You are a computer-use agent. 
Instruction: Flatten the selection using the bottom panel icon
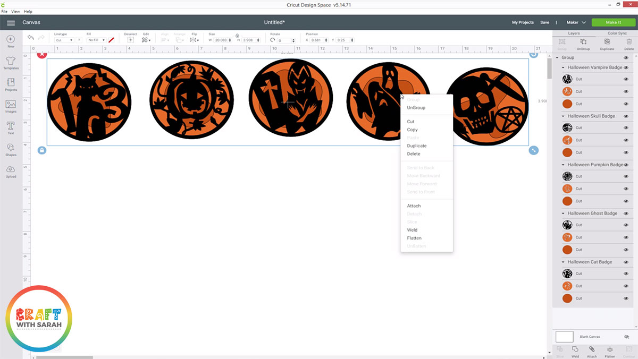[609, 349]
